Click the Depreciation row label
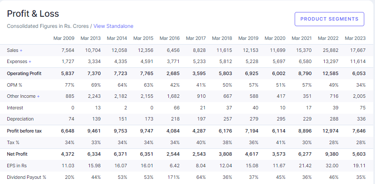This screenshot has height=184, width=375. coord(20,119)
